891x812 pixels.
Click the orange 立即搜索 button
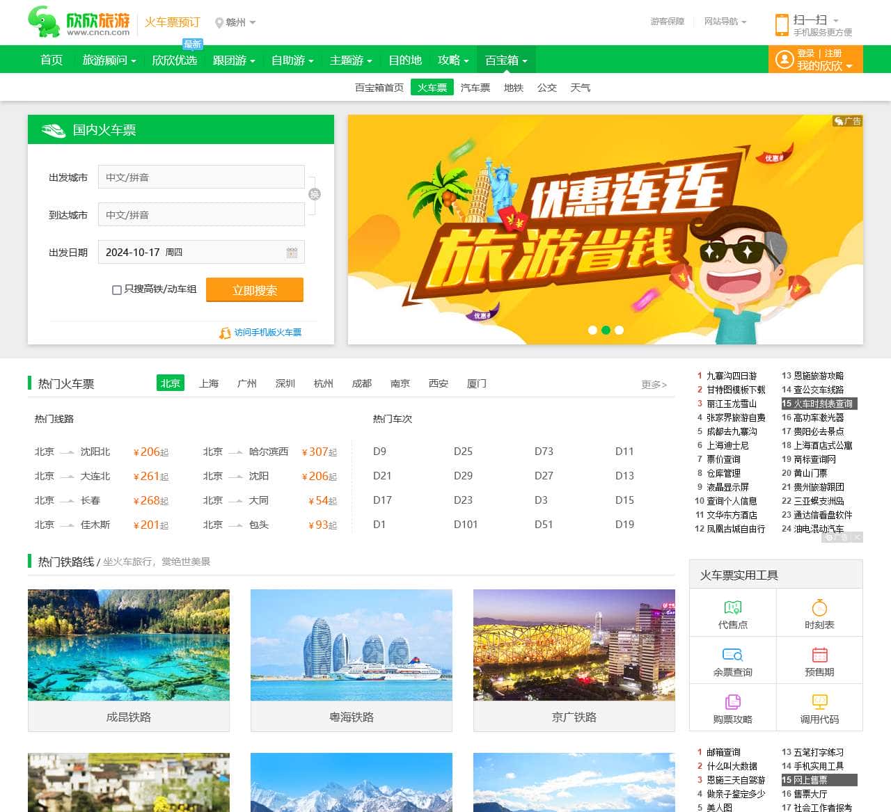click(x=255, y=290)
